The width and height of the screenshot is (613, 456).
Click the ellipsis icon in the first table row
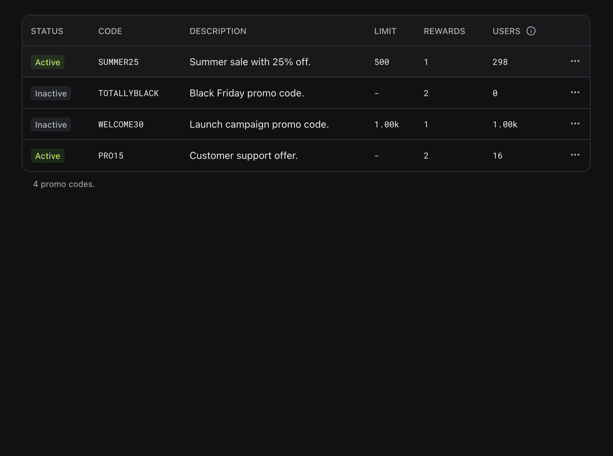click(575, 61)
